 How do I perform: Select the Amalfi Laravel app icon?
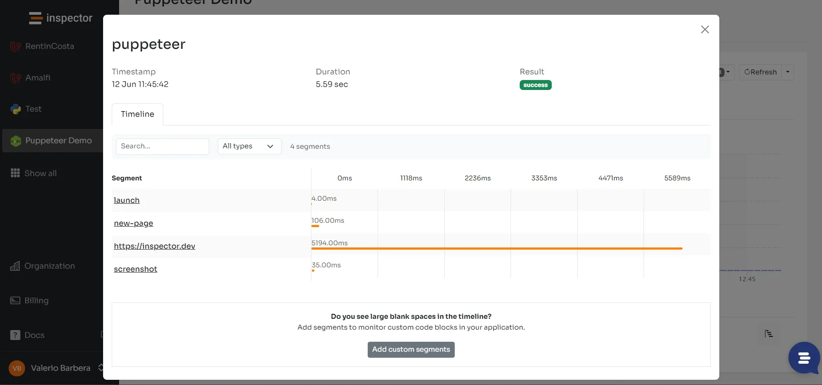[x=16, y=78]
